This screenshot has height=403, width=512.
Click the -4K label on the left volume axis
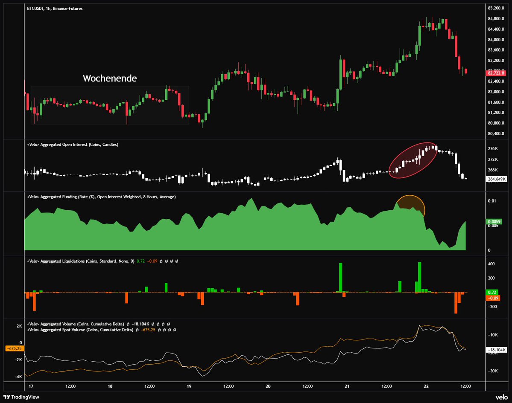[x=18, y=377]
